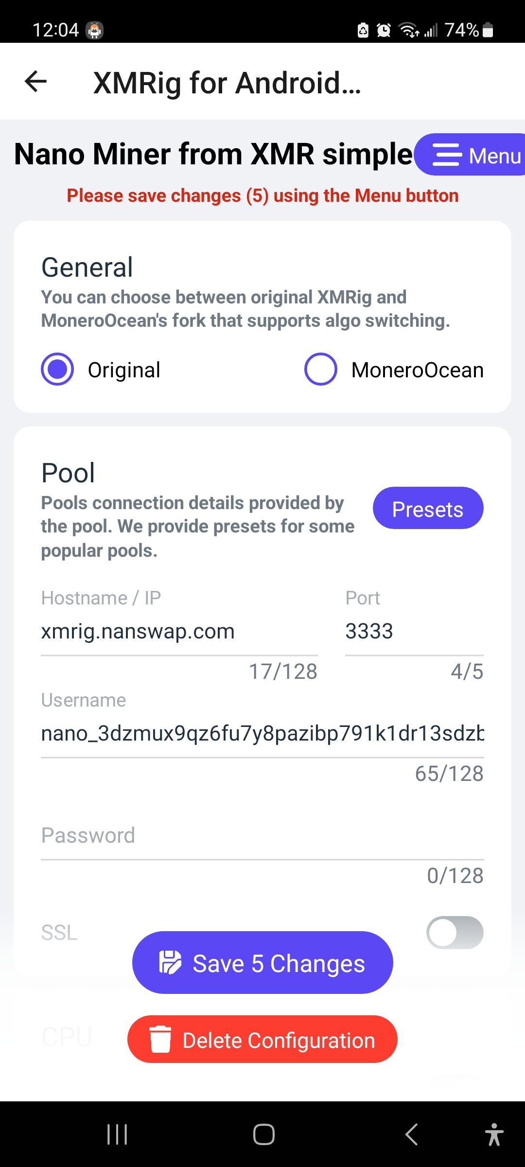Viewport: 525px width, 1167px height.
Task: Tap the save changes warning message
Action: coord(262,195)
